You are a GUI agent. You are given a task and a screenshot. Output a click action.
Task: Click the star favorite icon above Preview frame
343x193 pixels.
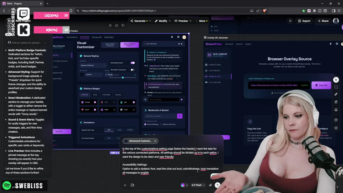[110, 25]
